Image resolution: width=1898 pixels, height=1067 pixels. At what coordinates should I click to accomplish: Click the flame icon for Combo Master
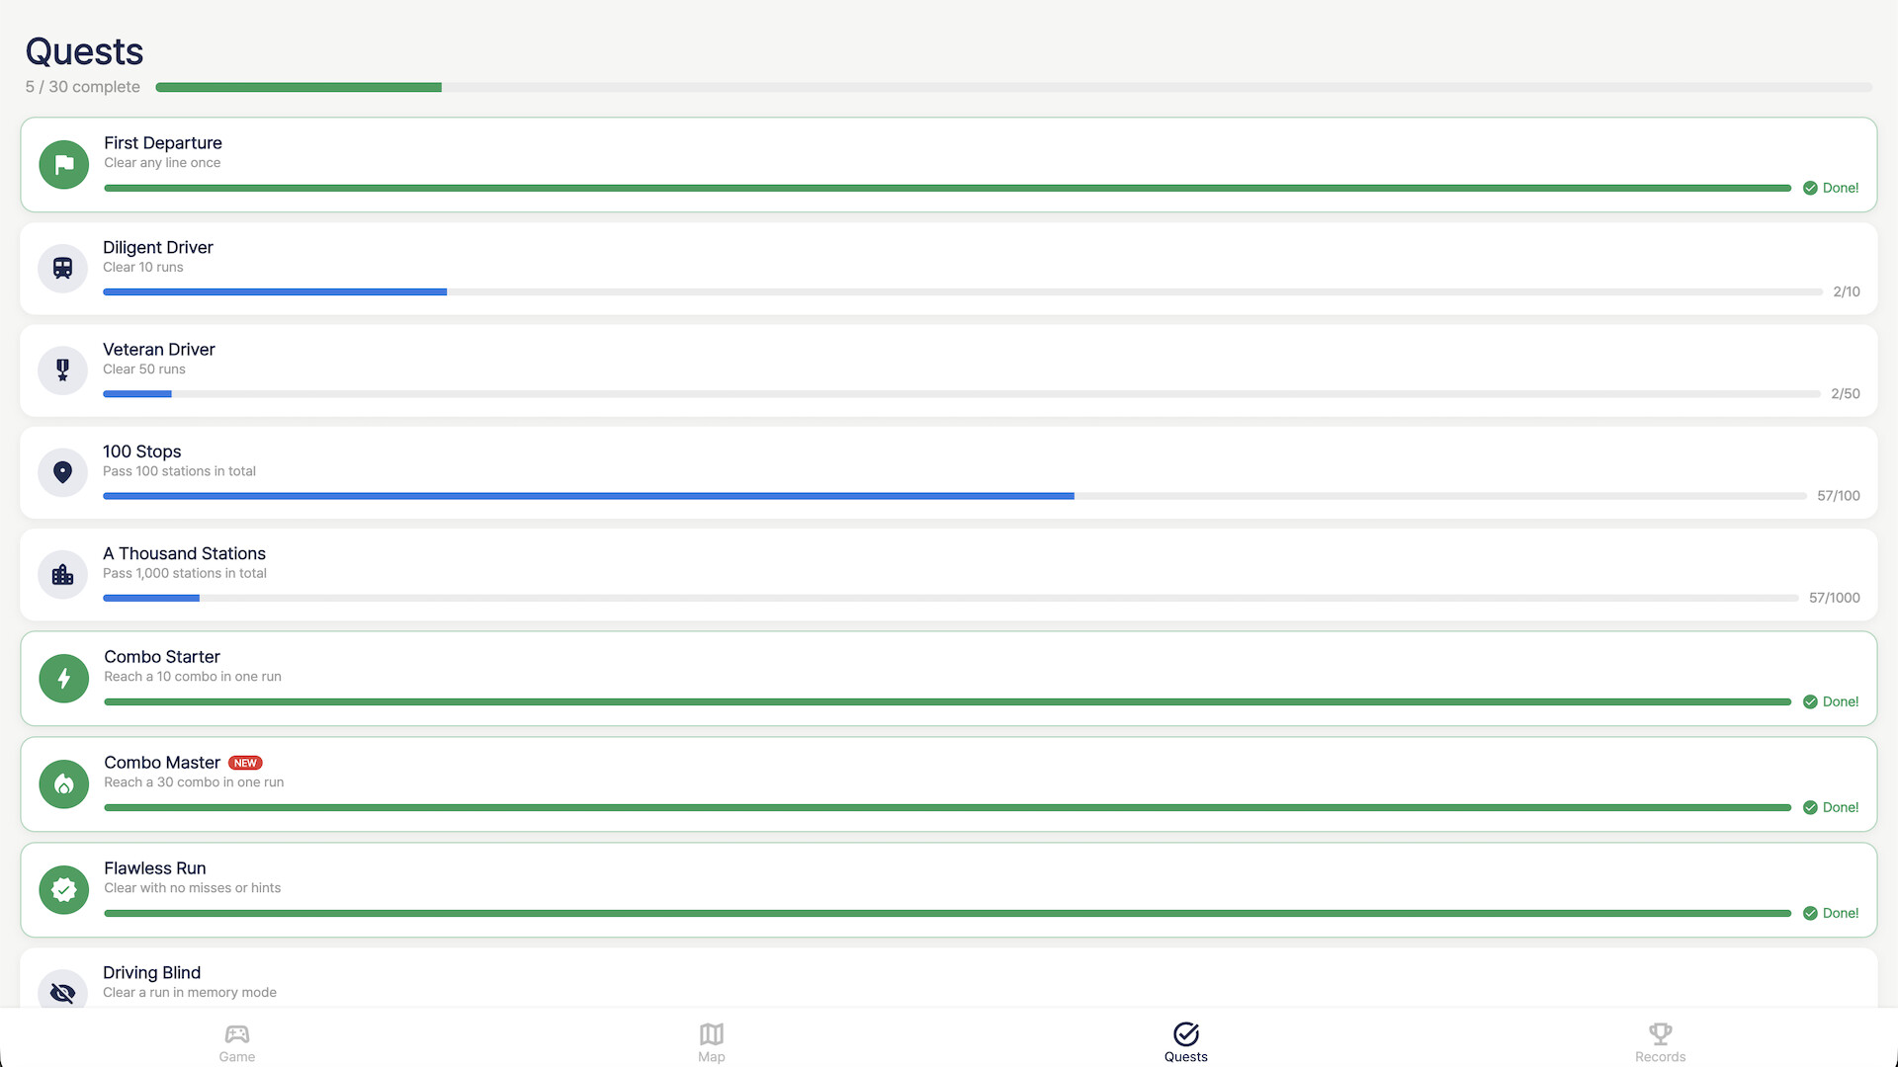point(64,784)
